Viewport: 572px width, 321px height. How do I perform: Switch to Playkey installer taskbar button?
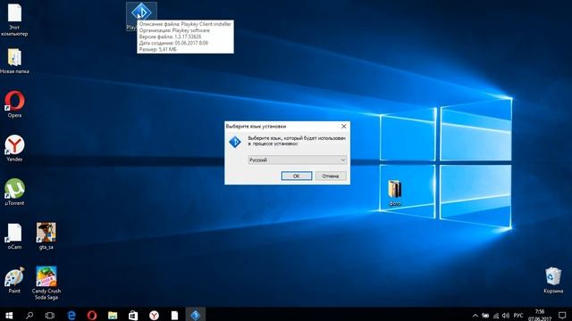(x=196, y=315)
